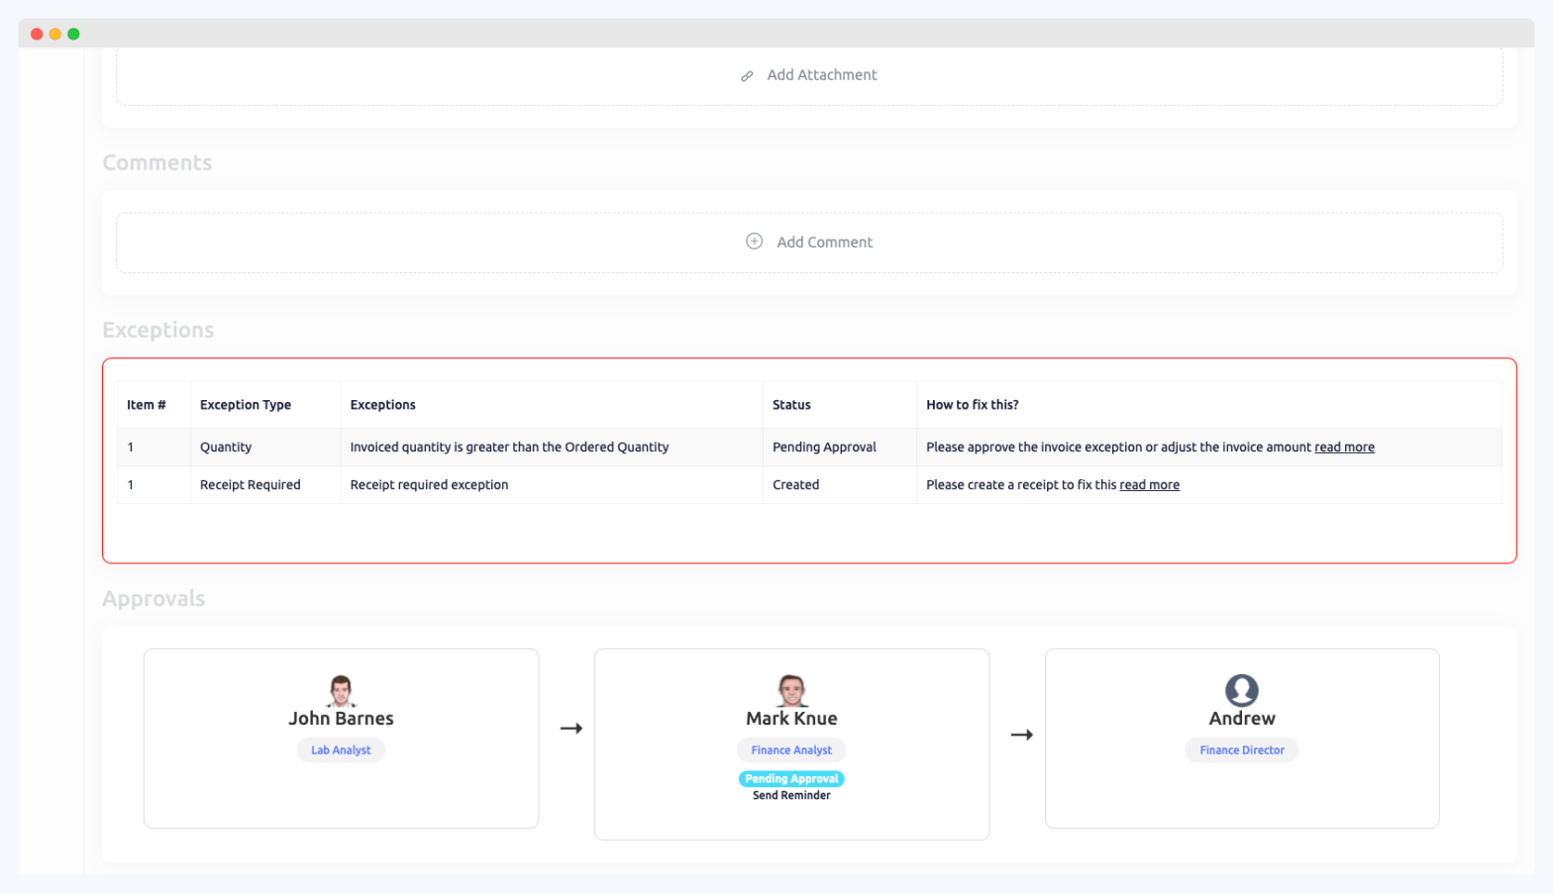Click the plus circle icon for comments
Viewport: 1553px width, 893px height.
[754, 242]
